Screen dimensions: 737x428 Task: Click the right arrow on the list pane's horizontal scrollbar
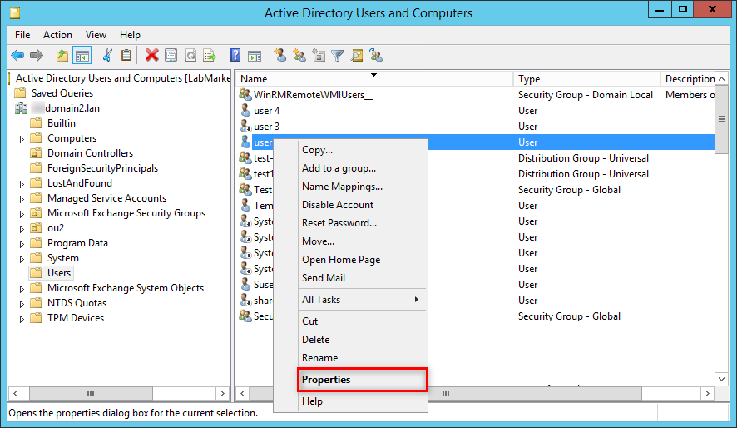pyautogui.click(x=707, y=393)
